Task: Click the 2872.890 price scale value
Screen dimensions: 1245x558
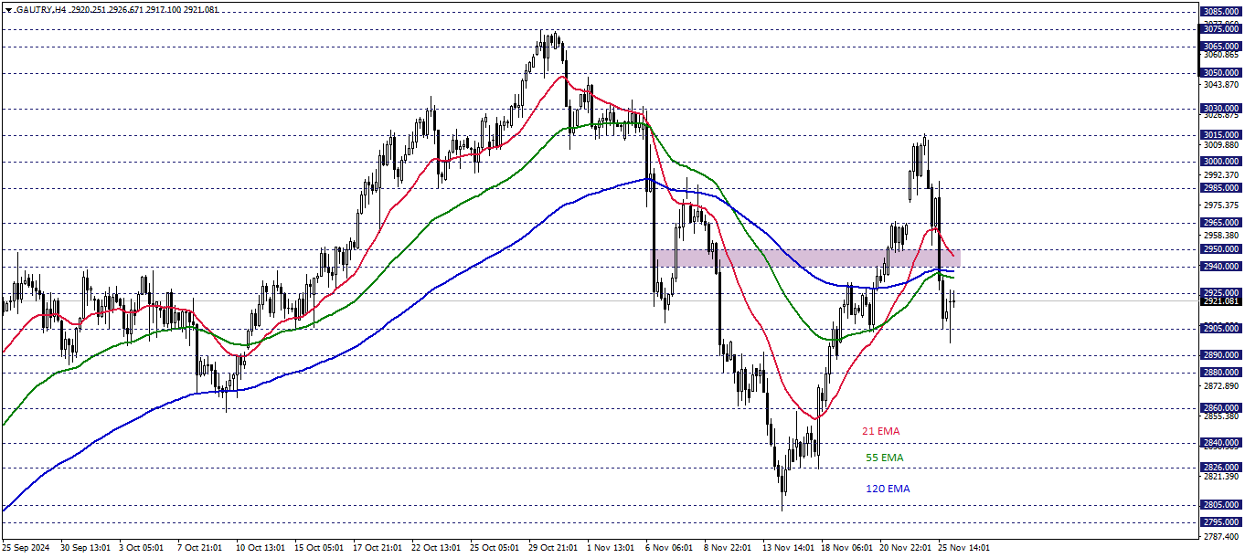Action: (1222, 386)
